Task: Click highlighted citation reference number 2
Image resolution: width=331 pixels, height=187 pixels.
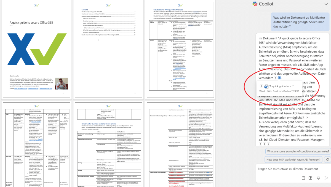Action: [x=279, y=78]
